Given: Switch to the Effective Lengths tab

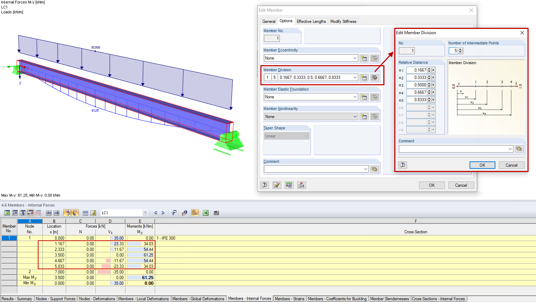Looking at the screenshot, I should [x=311, y=21].
